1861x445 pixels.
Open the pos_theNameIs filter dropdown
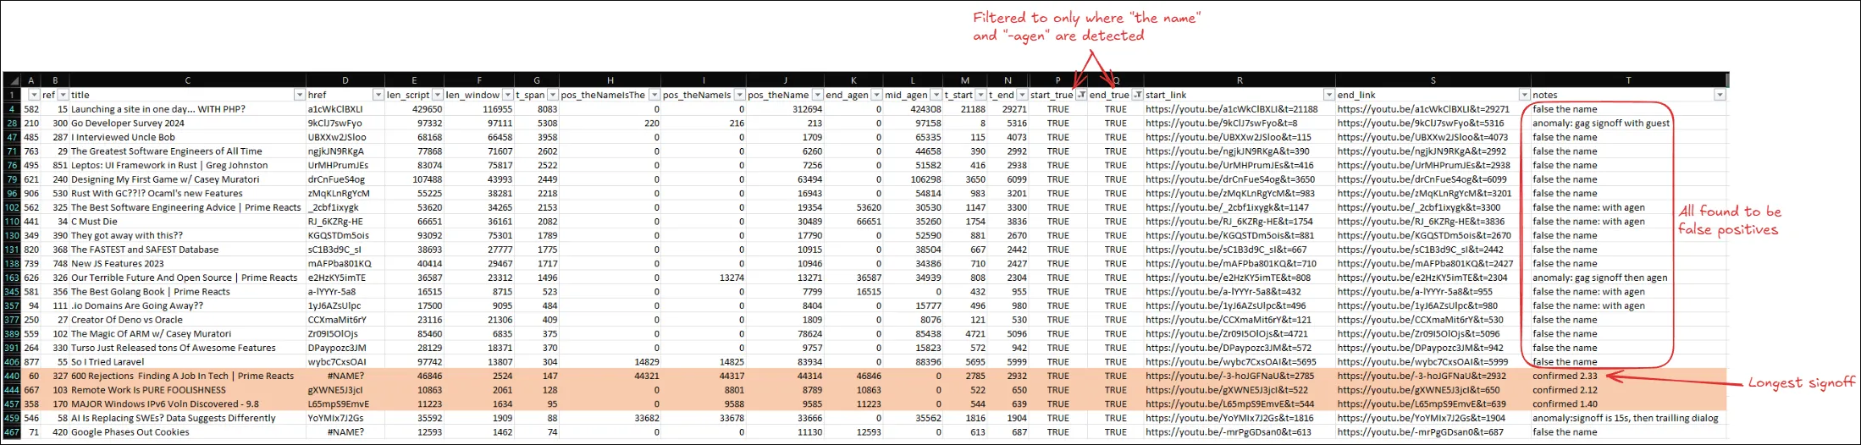coord(740,95)
